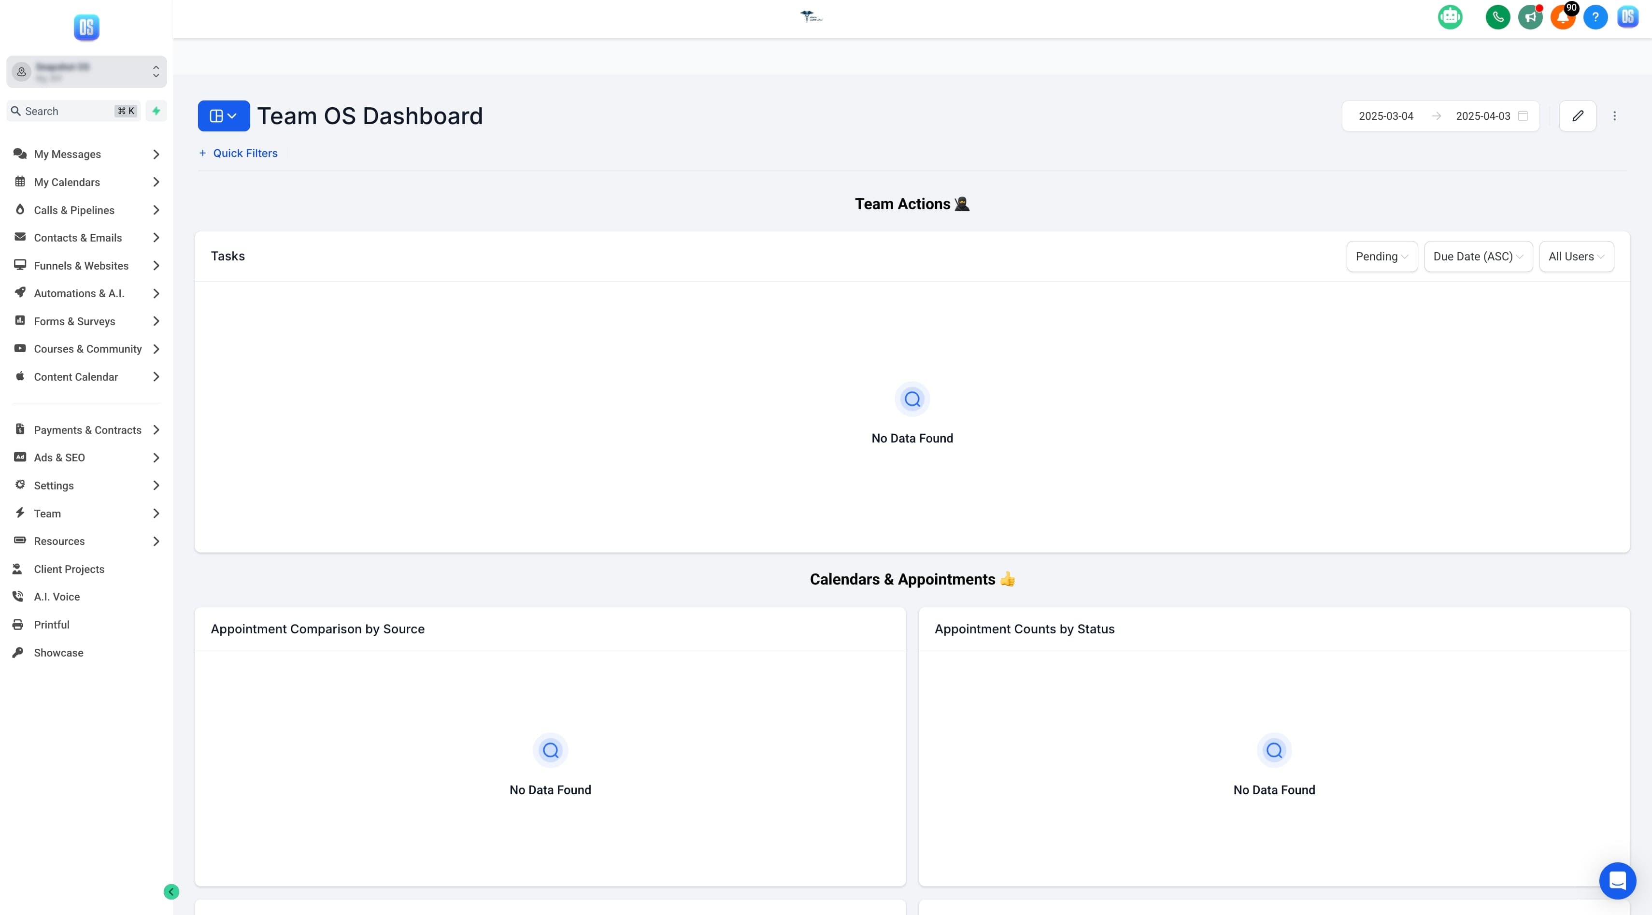
Task: Open Forms & Surveys menu item
Action: pos(86,321)
